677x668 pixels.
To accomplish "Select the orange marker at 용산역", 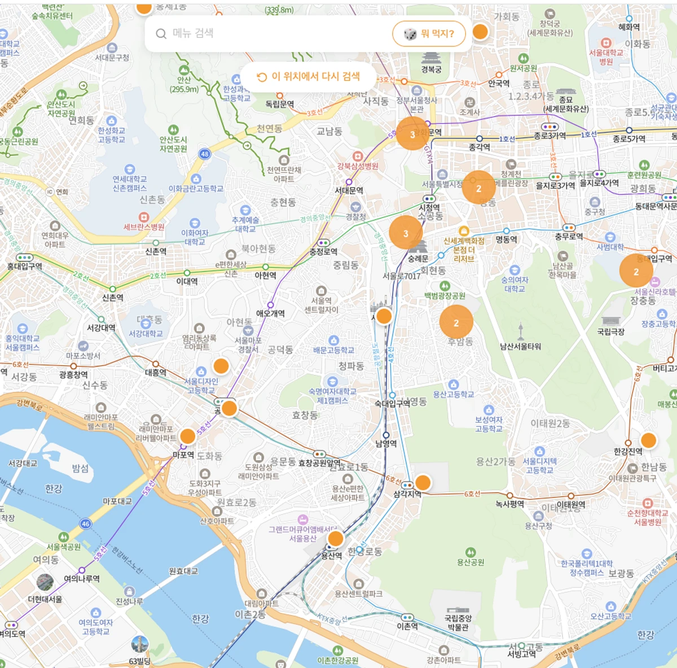I will [x=335, y=539].
